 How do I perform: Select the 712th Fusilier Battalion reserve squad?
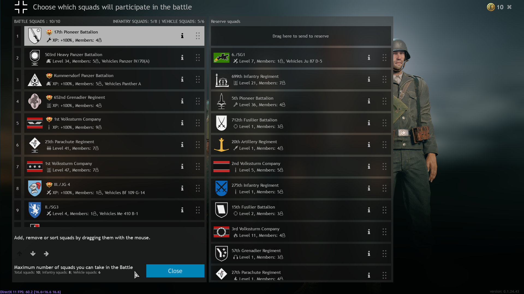(x=301, y=123)
